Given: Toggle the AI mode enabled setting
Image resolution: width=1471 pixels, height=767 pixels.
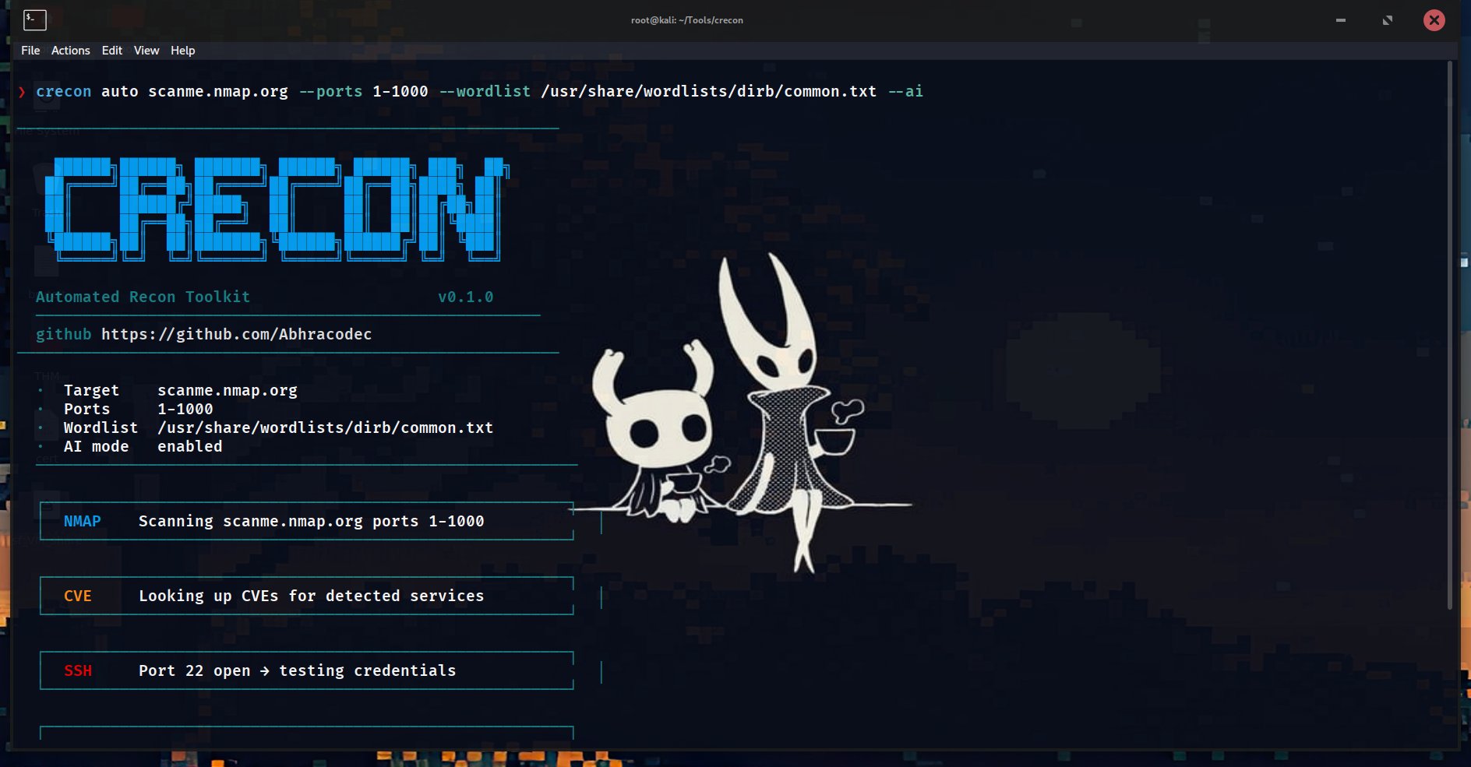Looking at the screenshot, I should tap(189, 446).
